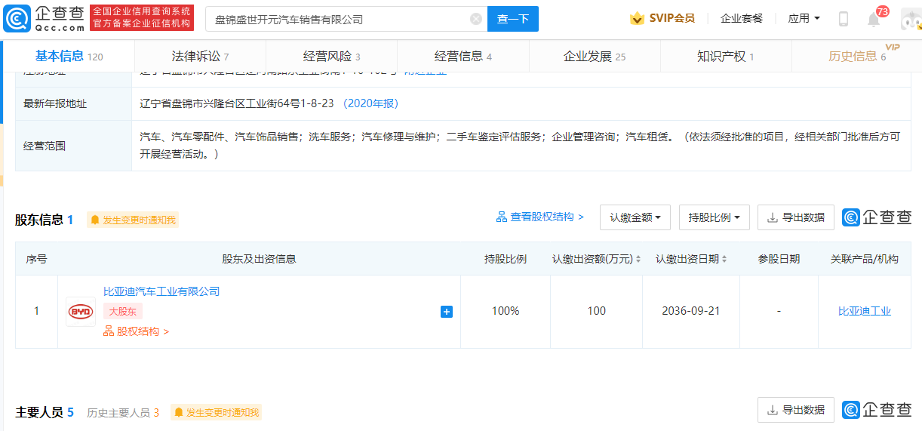Export 主要人员 data with 导出数据
The image size is (922, 431).
[796, 410]
